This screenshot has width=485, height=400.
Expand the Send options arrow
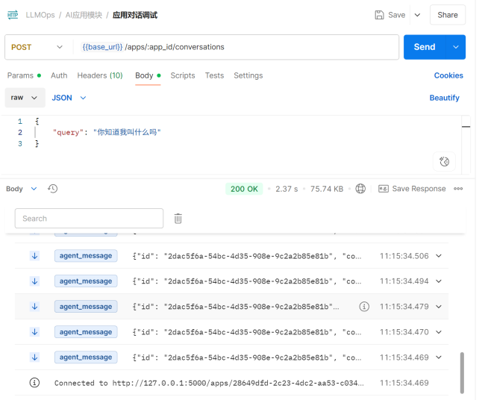click(x=455, y=47)
